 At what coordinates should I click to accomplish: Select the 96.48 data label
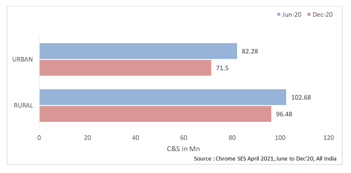[x=284, y=114]
